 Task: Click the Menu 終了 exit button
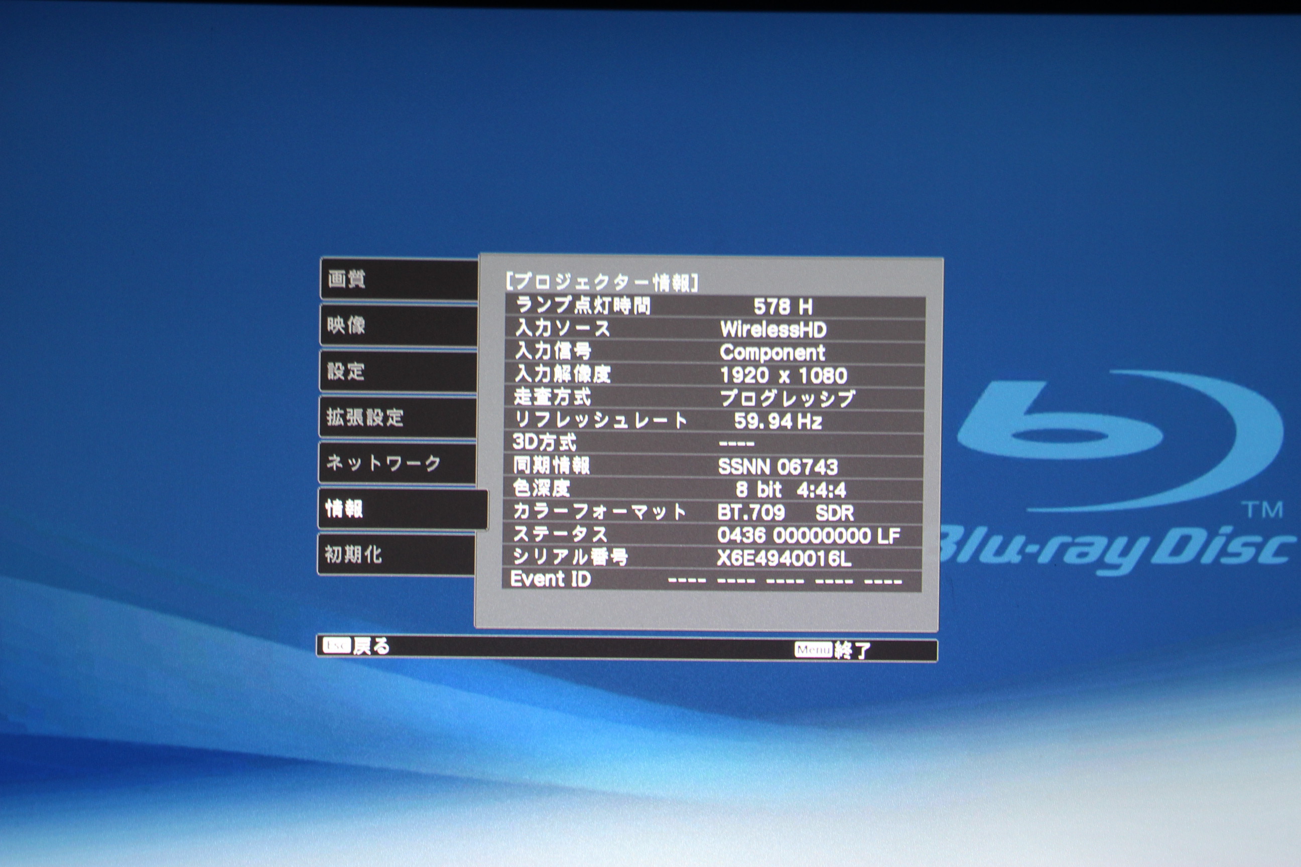click(x=833, y=650)
